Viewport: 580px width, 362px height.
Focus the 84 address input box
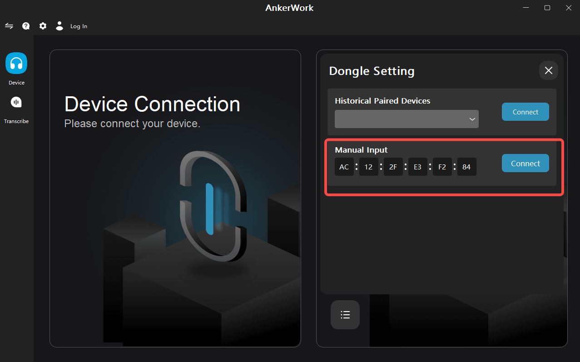pos(466,167)
